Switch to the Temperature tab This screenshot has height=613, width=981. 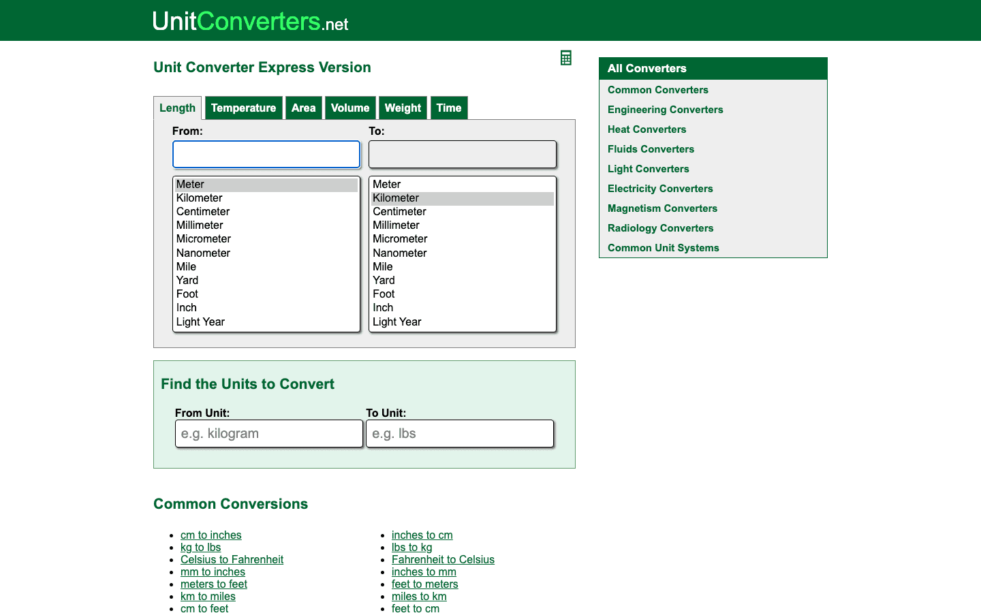(x=243, y=108)
